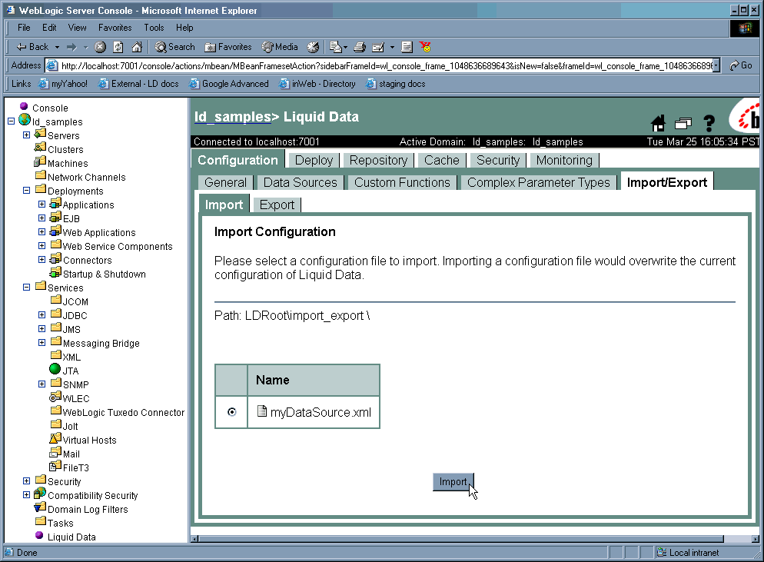The image size is (764, 562).
Task: Open console in new window icon
Action: coord(683,123)
